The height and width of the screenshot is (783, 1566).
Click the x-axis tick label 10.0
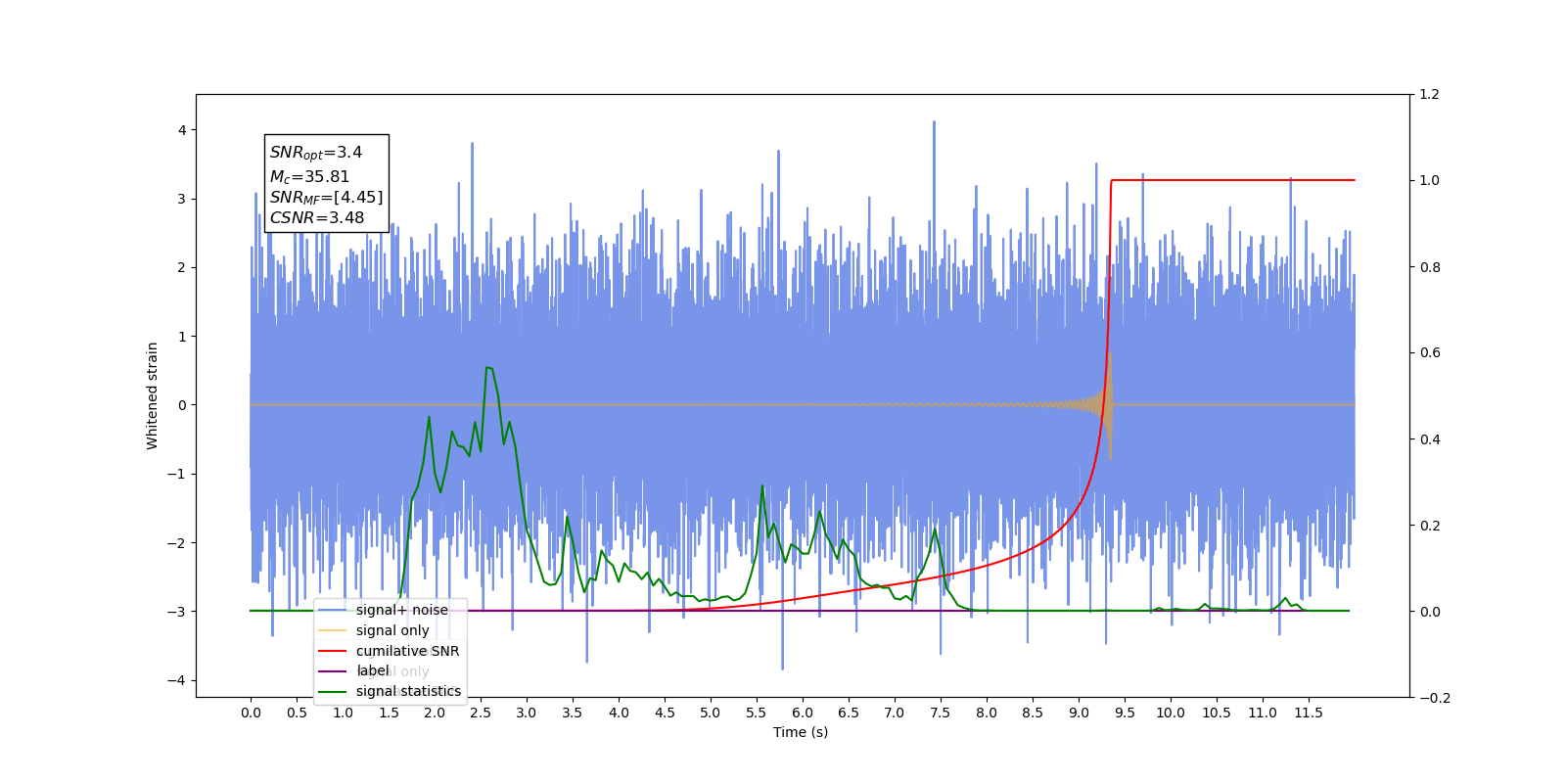click(1171, 713)
